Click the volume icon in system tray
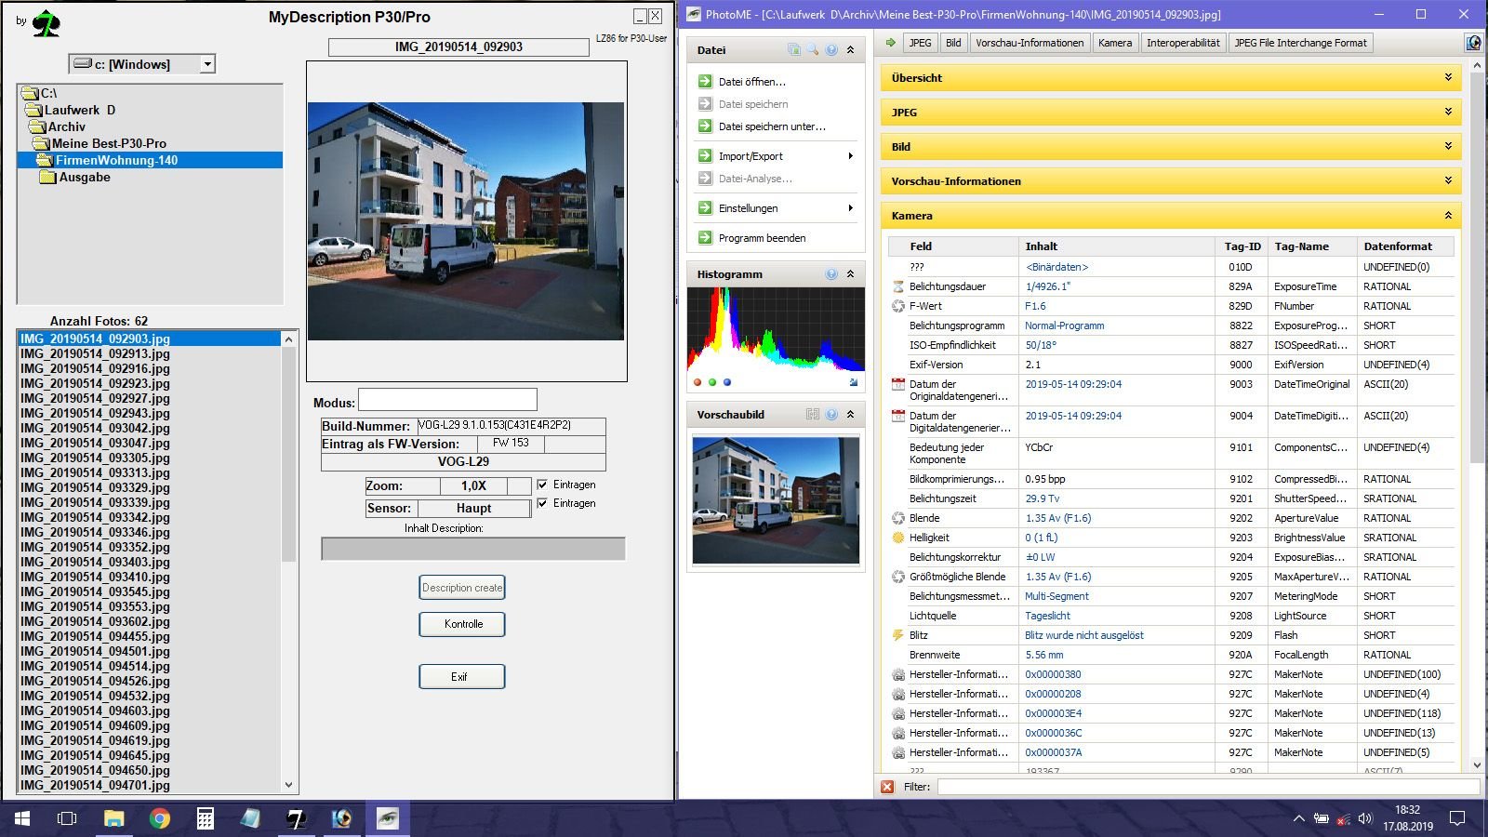 coord(1364,818)
